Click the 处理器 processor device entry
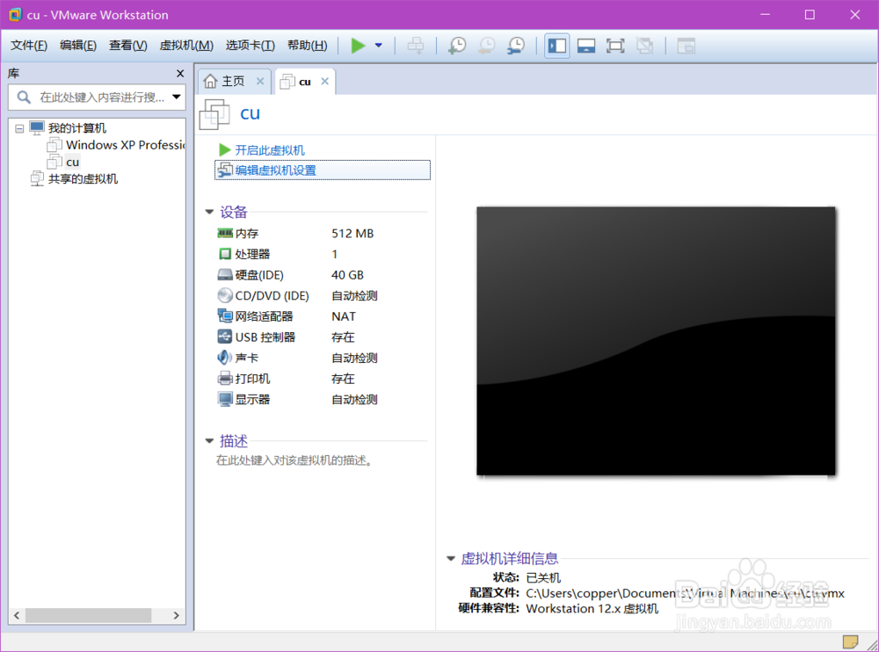The image size is (879, 652). pos(252,254)
